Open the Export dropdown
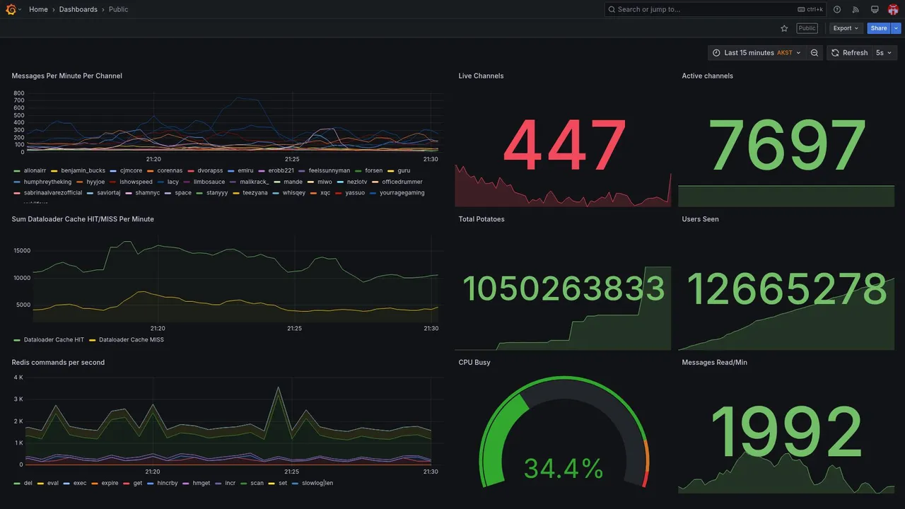905x509 pixels. tap(846, 28)
